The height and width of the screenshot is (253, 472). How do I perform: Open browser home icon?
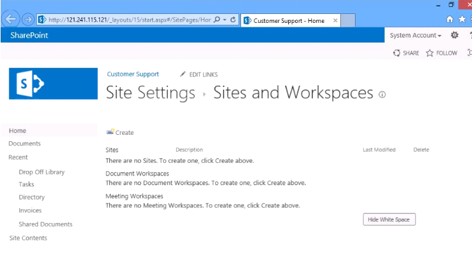coord(450,19)
